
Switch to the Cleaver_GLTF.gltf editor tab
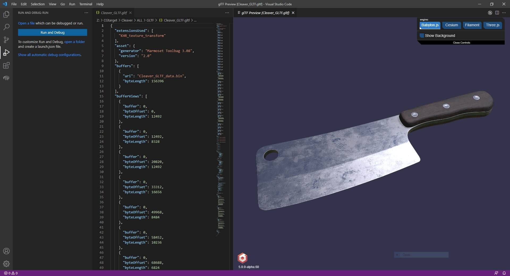tap(114, 13)
